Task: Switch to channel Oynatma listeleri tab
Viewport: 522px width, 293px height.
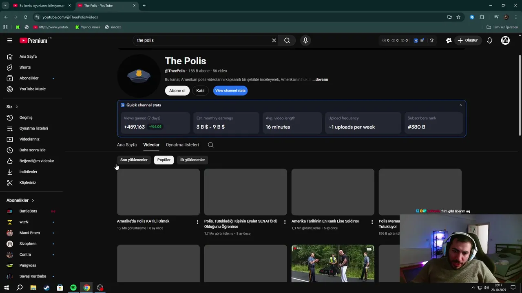Action: (x=182, y=145)
